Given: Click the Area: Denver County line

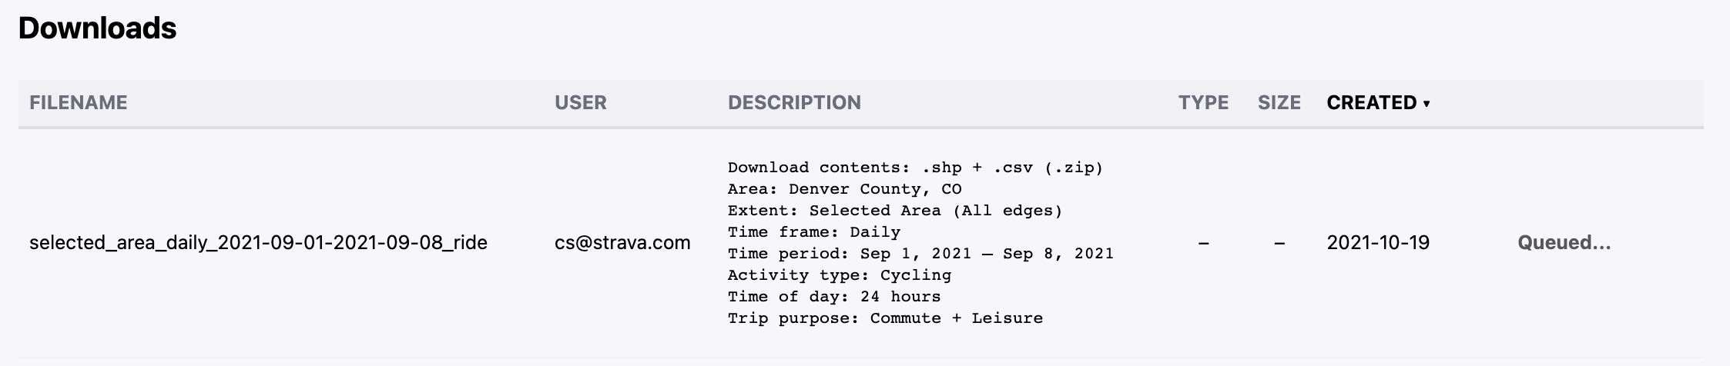Looking at the screenshot, I should (x=844, y=189).
